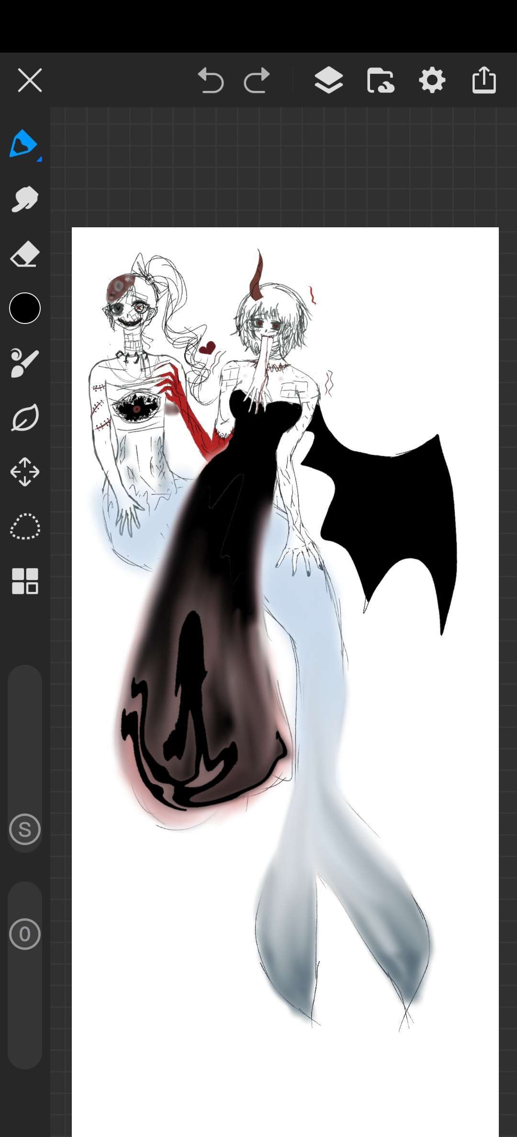The image size is (517, 1137).
Task: Choose the dotted Lasso selection tool
Action: pos(25,526)
